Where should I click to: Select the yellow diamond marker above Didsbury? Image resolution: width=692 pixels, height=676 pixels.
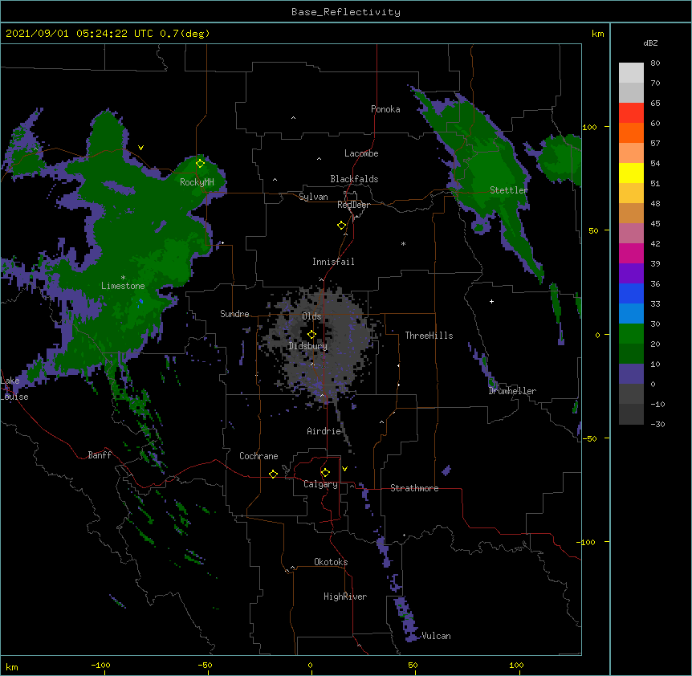click(311, 335)
